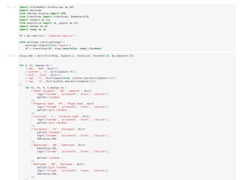240x180 pixels.
Task: Focus the second code cell editor
Action: click(127, 116)
